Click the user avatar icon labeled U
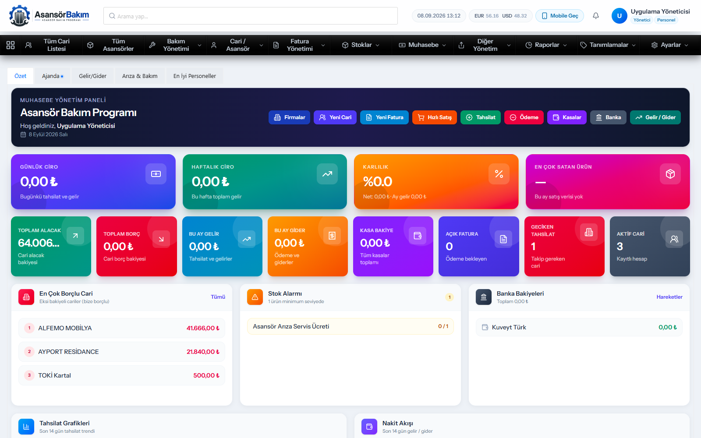Viewport: 701px width, 438px height. 620,16
